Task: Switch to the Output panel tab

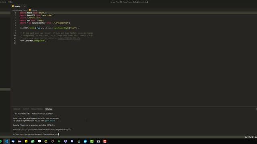Action: coord(26,109)
